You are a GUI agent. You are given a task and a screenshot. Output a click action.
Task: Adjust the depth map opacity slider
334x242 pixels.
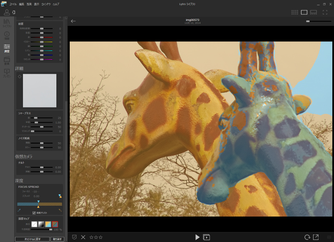[x=42, y=229]
